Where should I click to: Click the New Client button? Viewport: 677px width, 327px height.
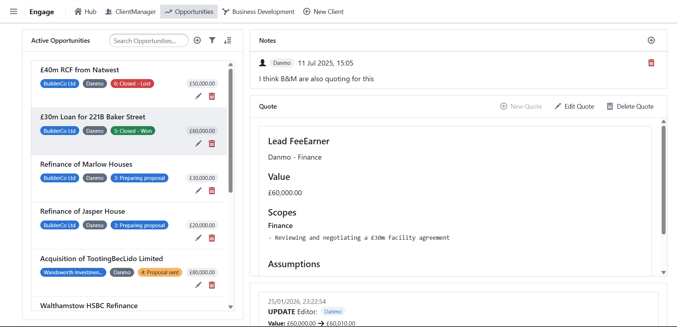pos(323,12)
